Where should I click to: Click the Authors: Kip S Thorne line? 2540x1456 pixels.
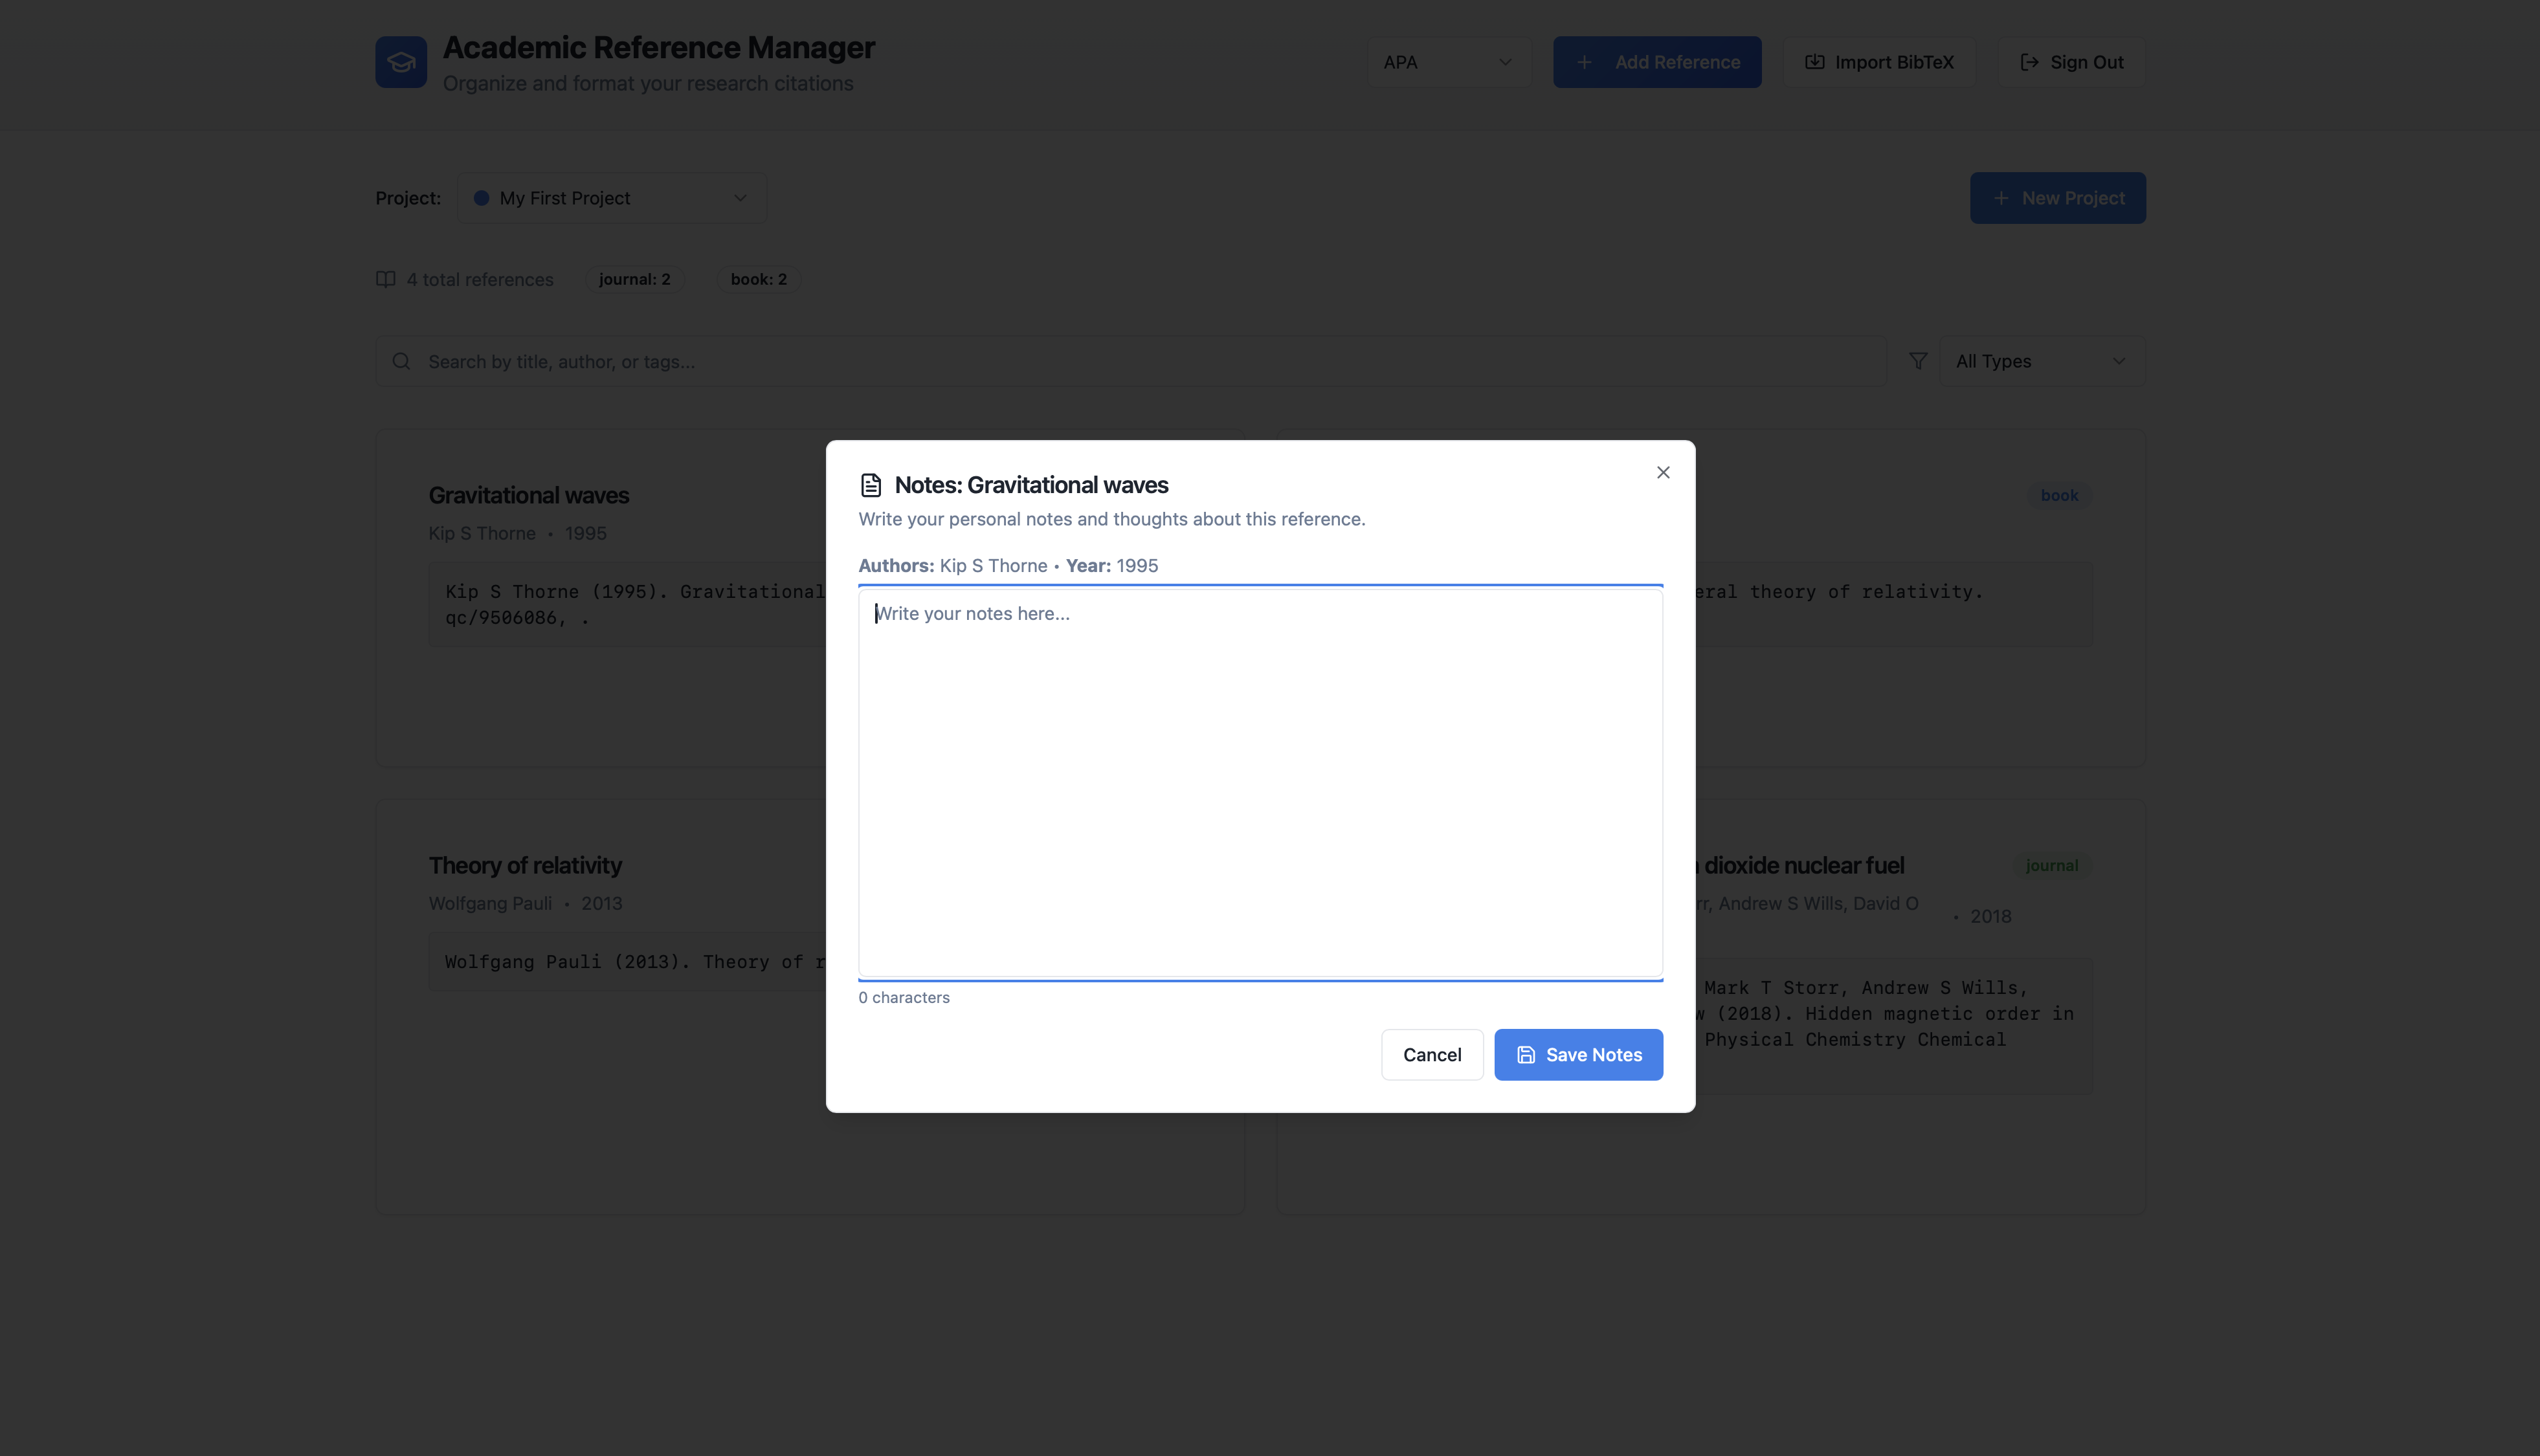pos(1008,565)
